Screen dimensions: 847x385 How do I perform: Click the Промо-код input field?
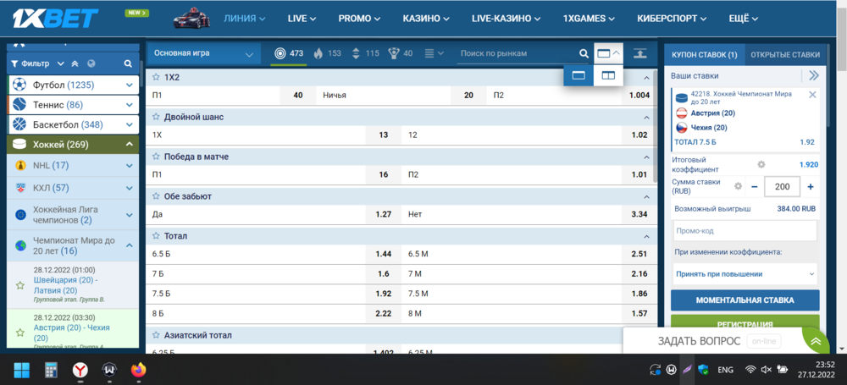click(x=745, y=230)
